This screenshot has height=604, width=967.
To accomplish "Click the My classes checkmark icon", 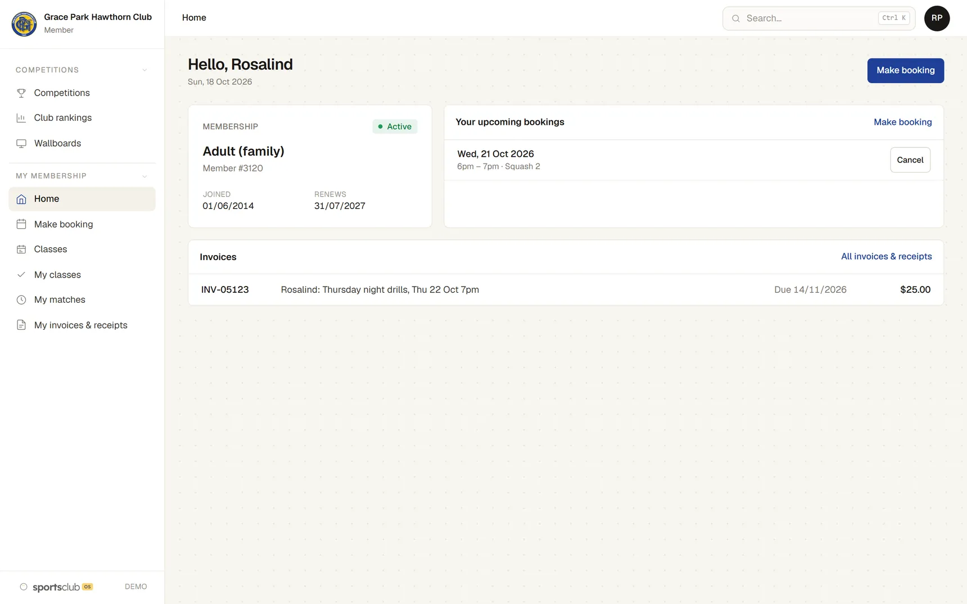I will point(21,275).
